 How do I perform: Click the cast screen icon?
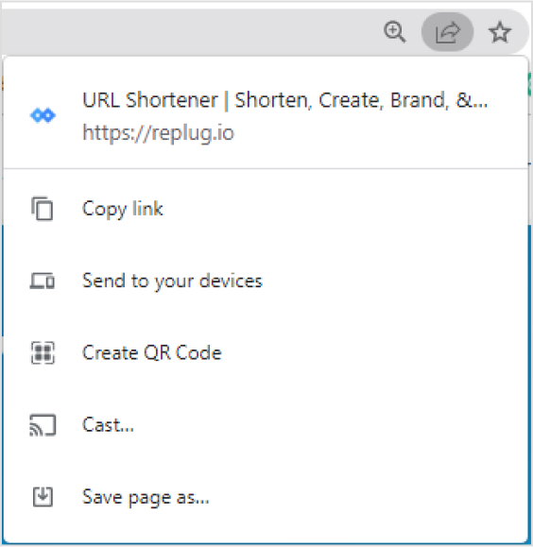click(43, 425)
